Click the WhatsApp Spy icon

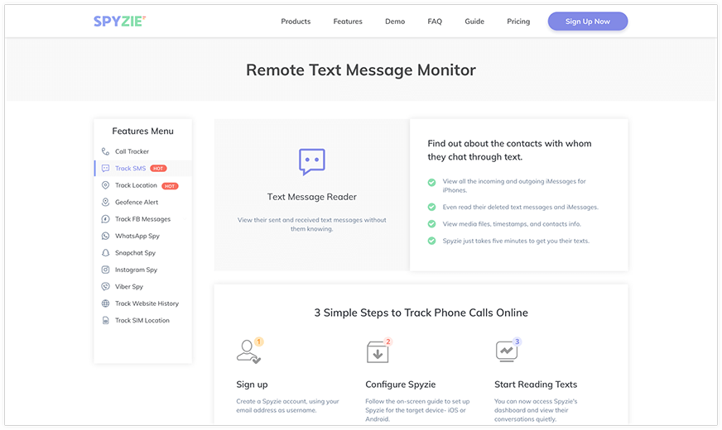(x=105, y=236)
